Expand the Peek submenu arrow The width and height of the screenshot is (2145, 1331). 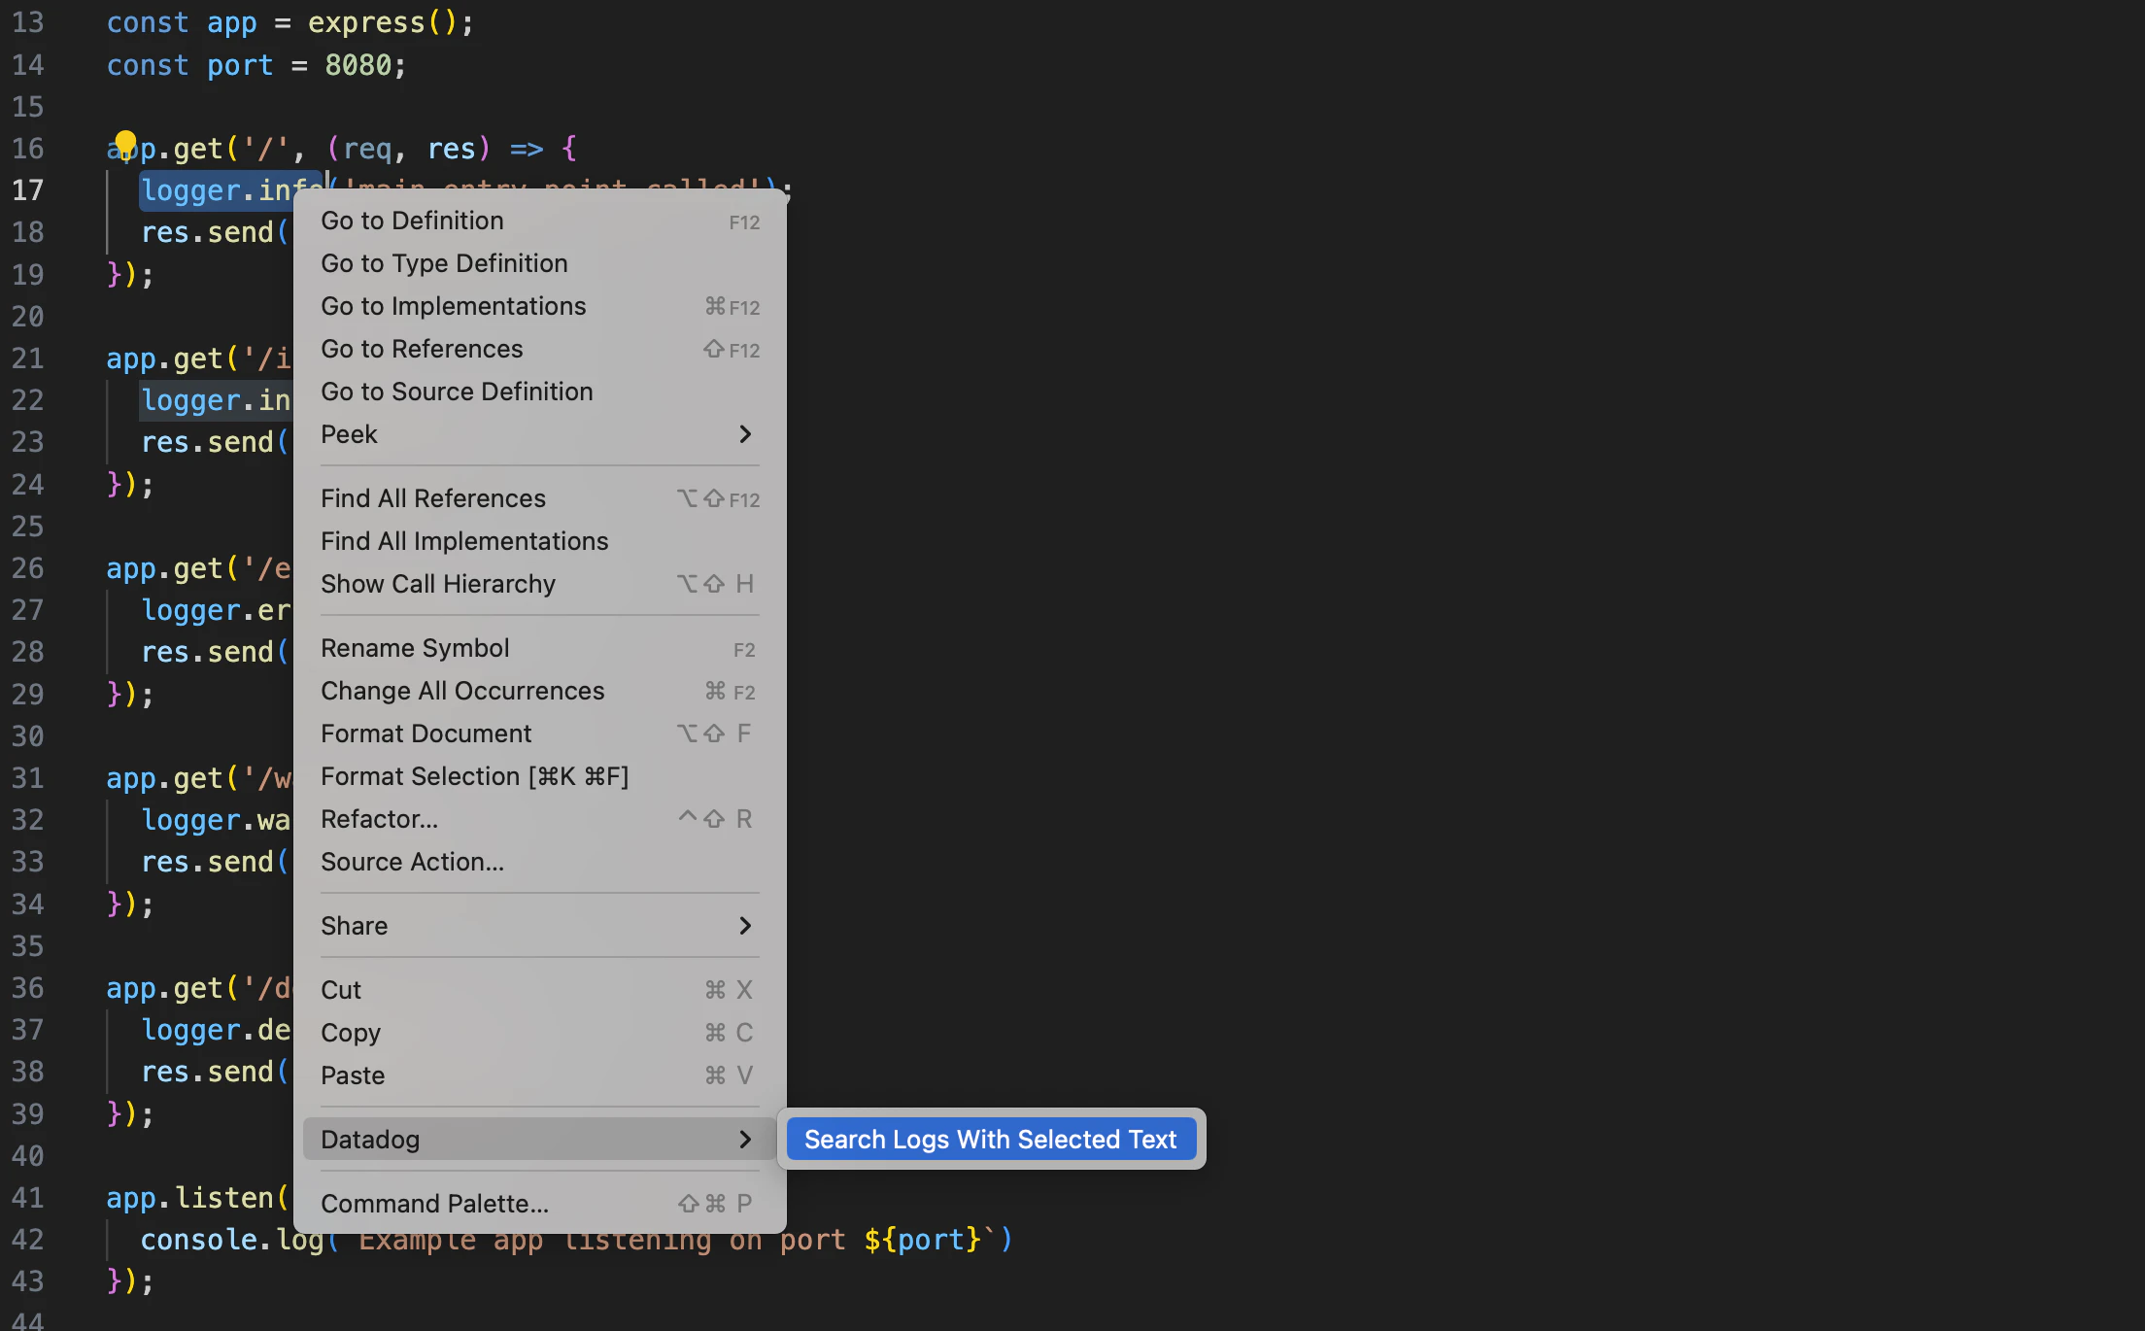pos(744,434)
